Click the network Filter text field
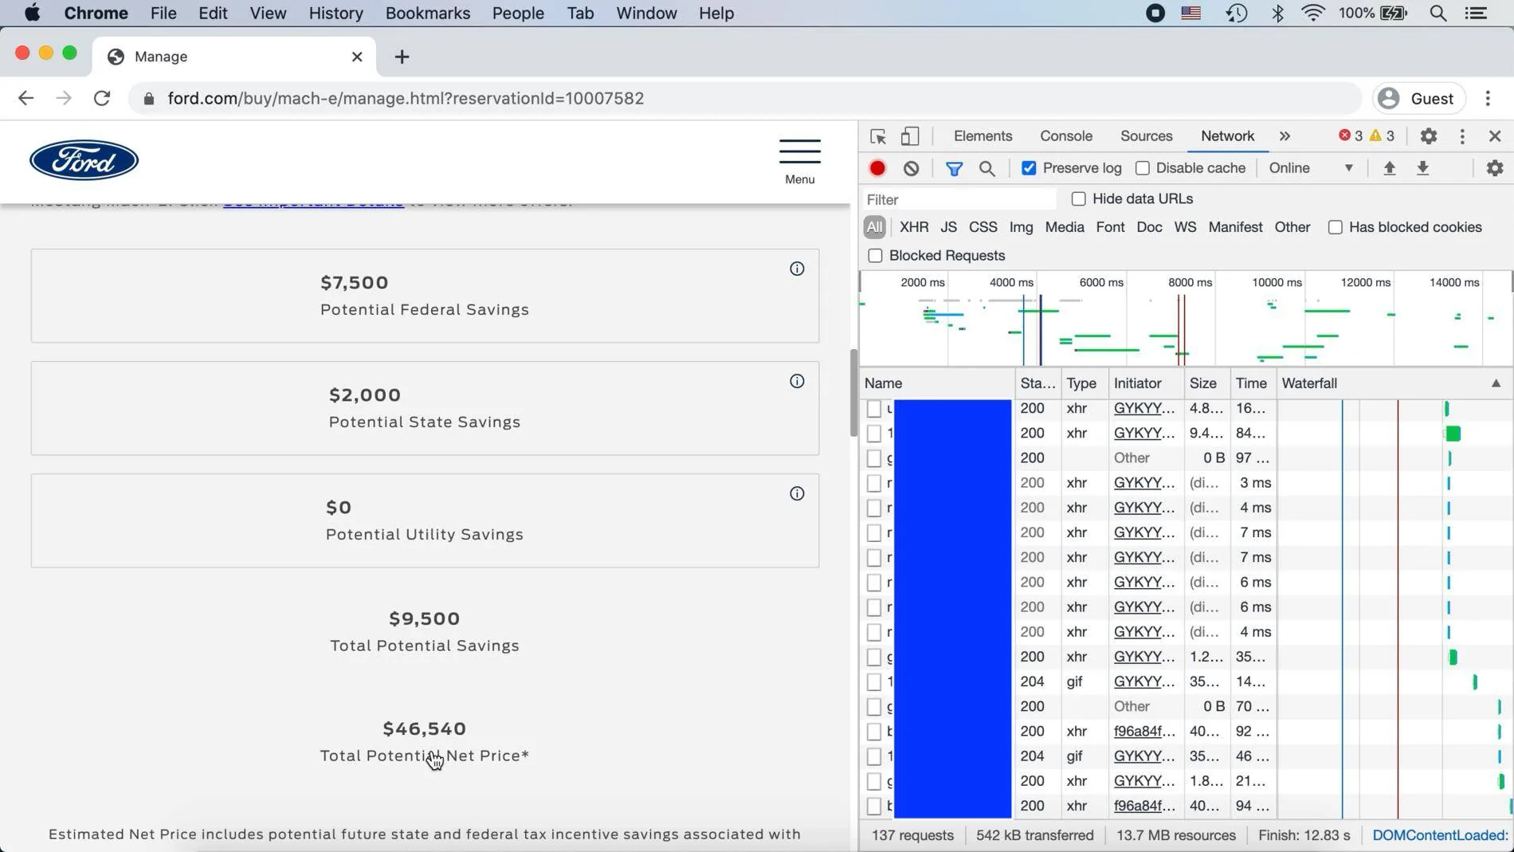1514x852 pixels. (x=959, y=199)
